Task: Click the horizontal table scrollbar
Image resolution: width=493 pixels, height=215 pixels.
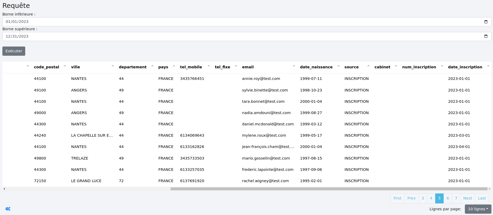Action: point(328,189)
